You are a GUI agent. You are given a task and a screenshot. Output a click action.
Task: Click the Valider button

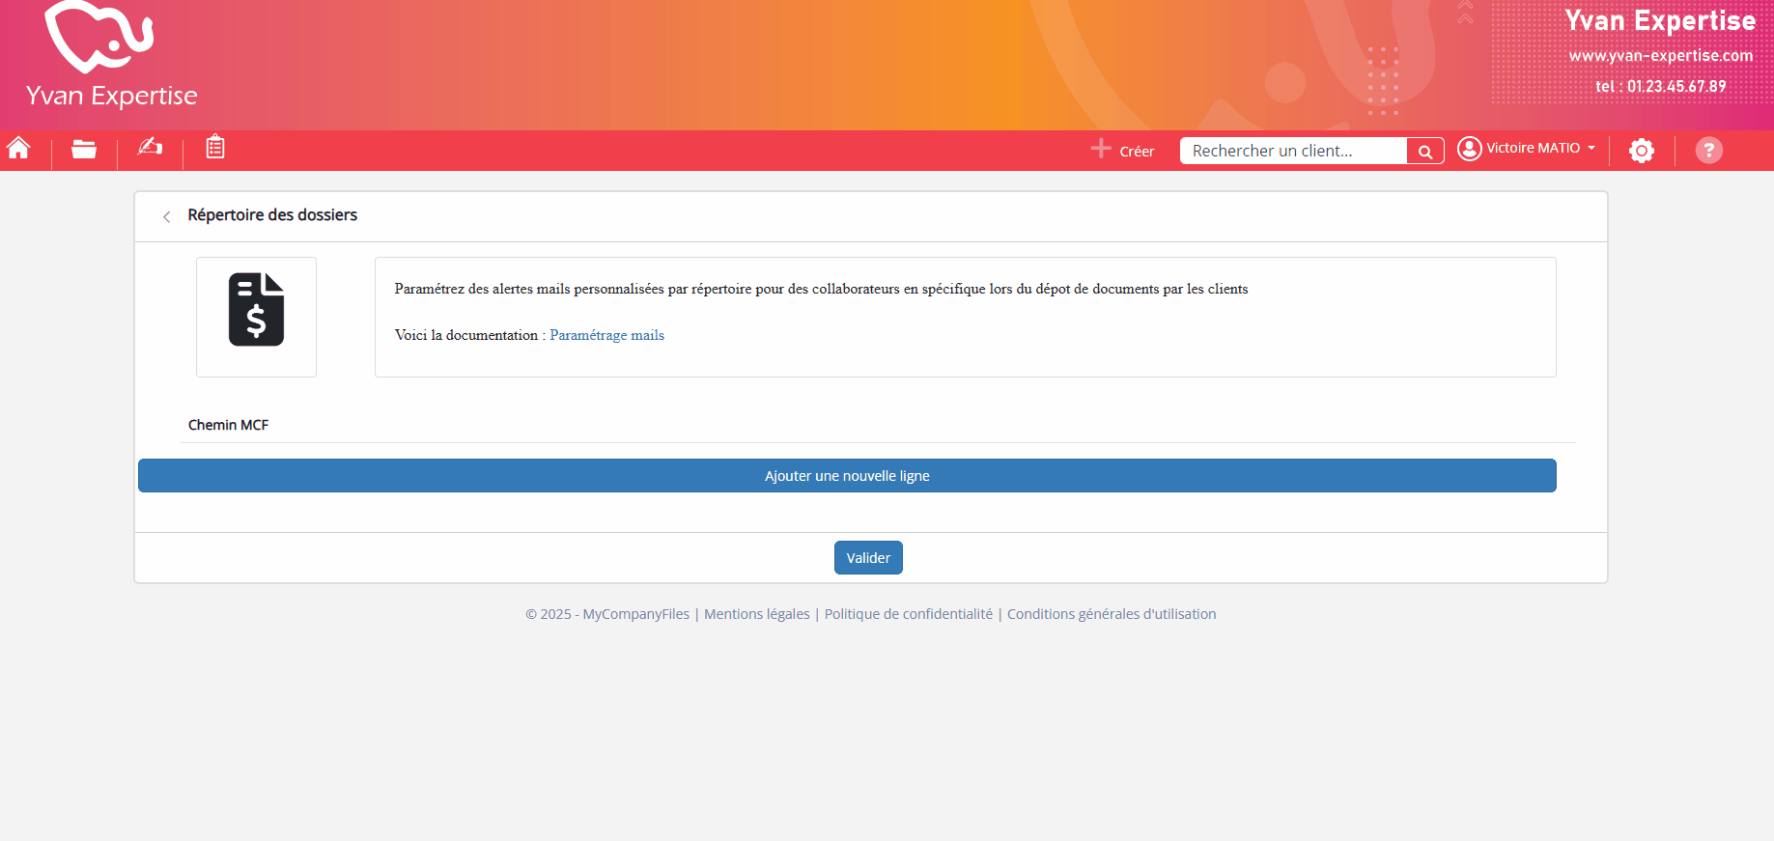point(868,558)
